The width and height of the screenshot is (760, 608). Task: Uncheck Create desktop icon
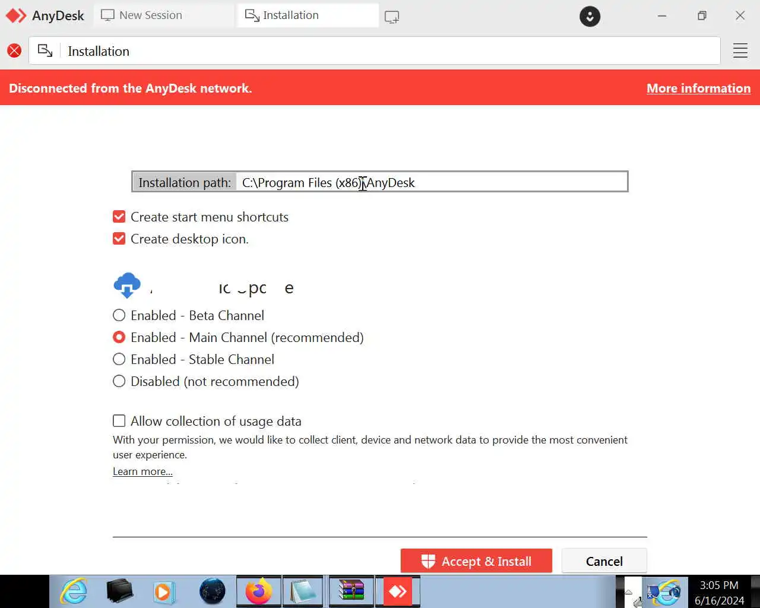pyautogui.click(x=119, y=239)
